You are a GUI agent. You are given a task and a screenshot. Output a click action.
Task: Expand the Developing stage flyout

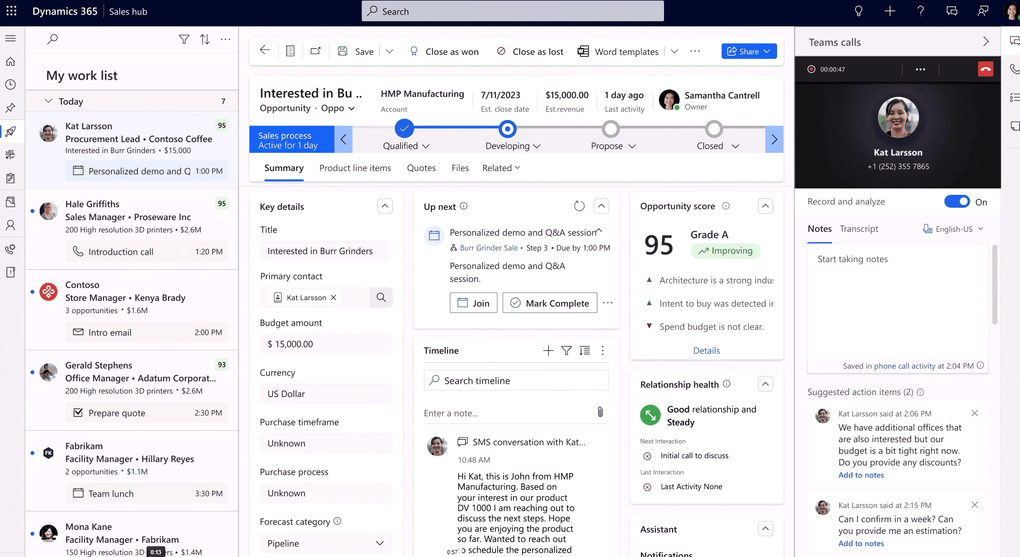pyautogui.click(x=537, y=146)
